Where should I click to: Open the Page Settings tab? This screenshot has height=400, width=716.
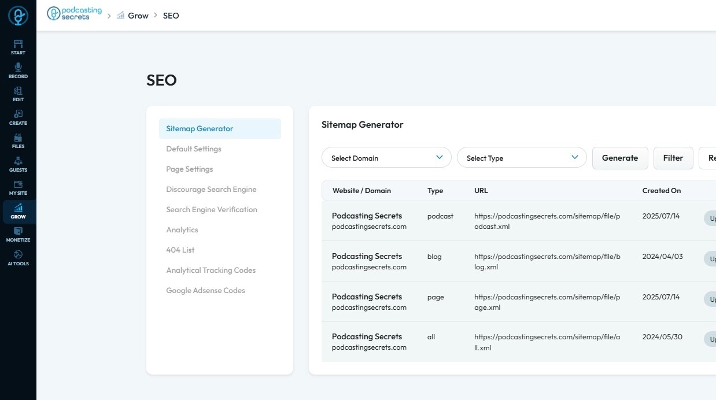pyautogui.click(x=190, y=169)
